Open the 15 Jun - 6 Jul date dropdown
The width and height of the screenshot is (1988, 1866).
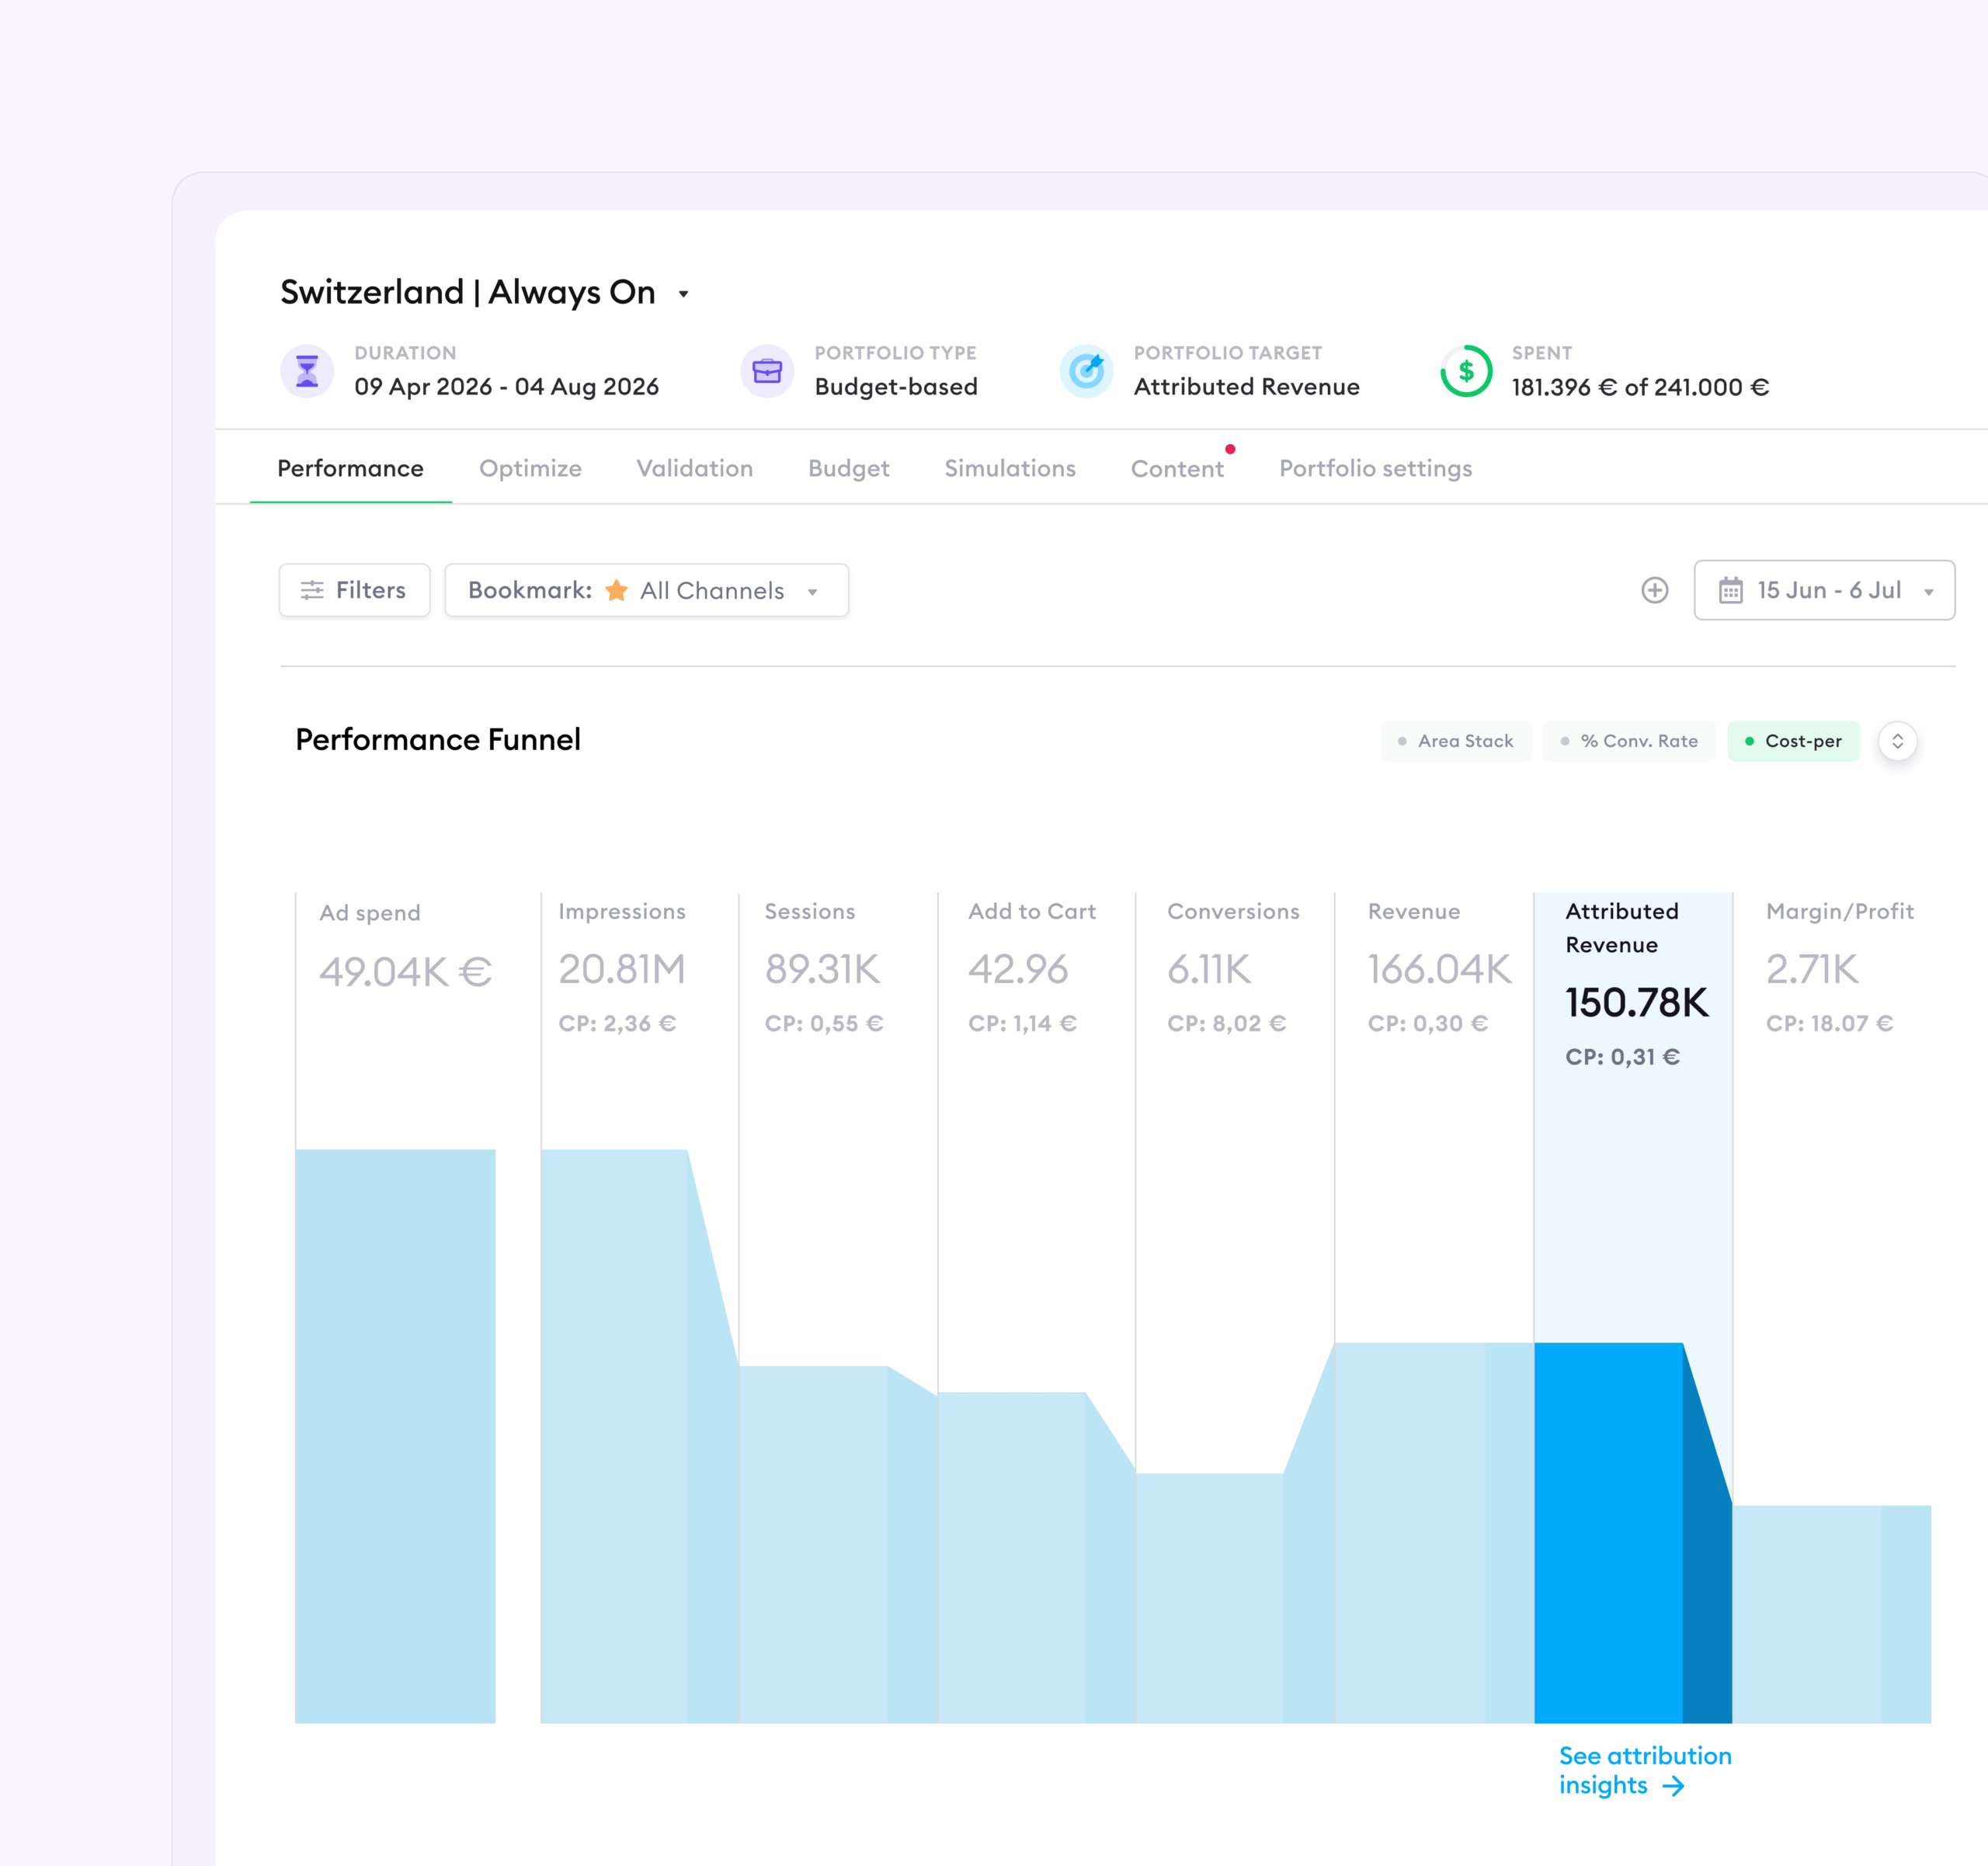[1825, 590]
